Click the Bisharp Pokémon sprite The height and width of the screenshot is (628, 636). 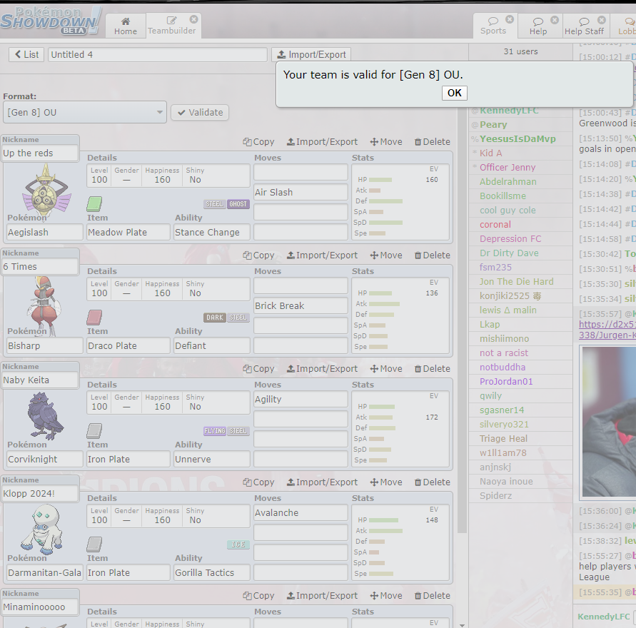[44, 305]
